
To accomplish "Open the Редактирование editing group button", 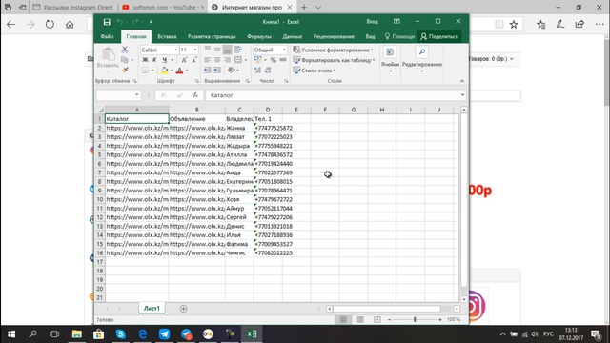I will pyautogui.click(x=421, y=59).
